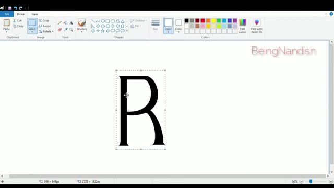Click the Cut button
The width and height of the screenshot is (334, 188).
coord(17,21)
